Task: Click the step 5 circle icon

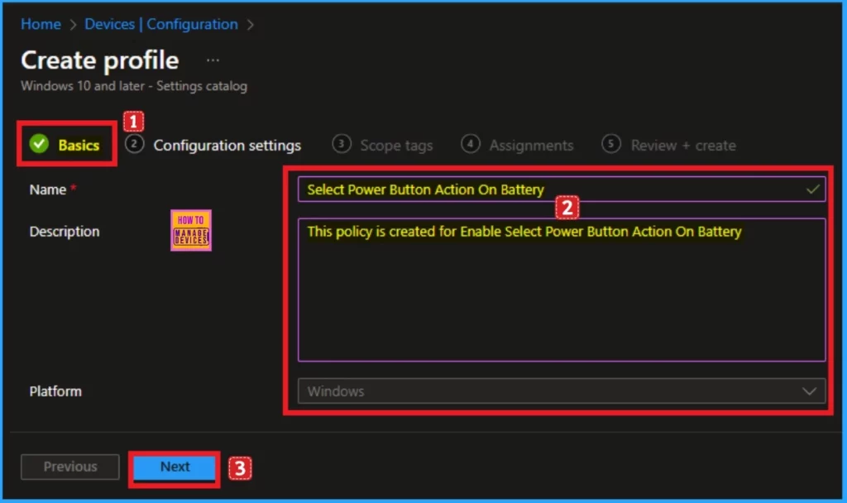Action: tap(611, 144)
